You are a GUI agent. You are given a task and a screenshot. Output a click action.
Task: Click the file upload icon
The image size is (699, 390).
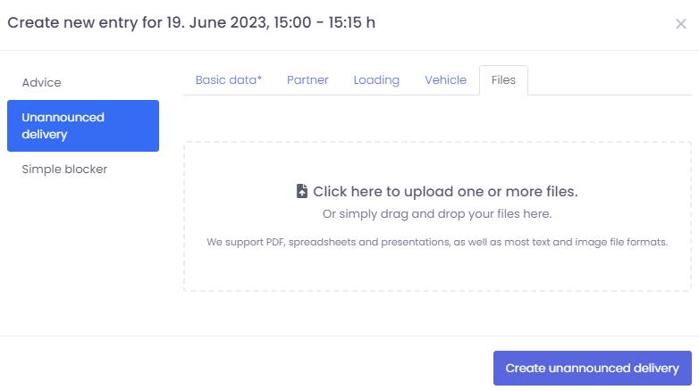coord(302,191)
